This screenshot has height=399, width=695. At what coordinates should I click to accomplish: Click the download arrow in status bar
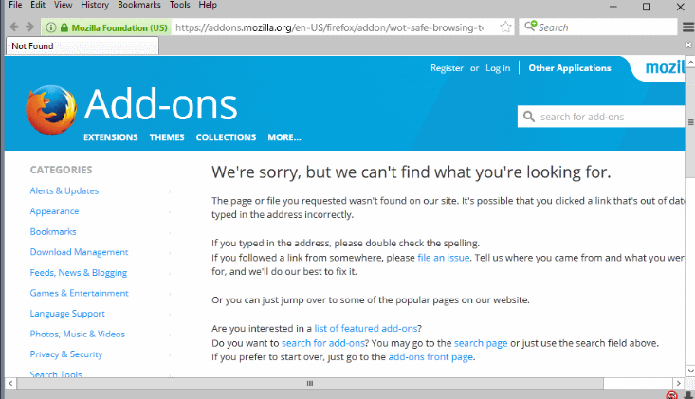688,395
